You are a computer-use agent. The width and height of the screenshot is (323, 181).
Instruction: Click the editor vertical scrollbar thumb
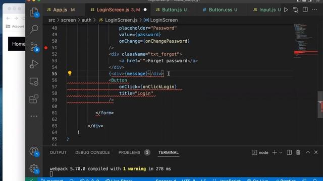[320, 105]
